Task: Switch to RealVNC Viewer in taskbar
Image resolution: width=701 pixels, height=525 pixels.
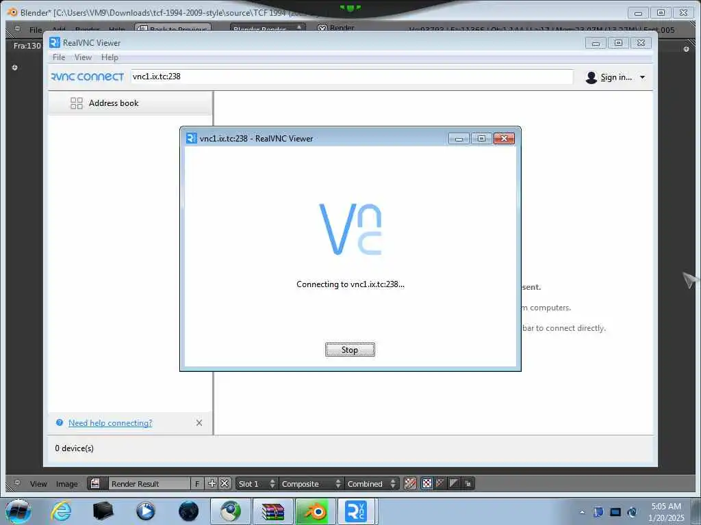Action: point(357,511)
